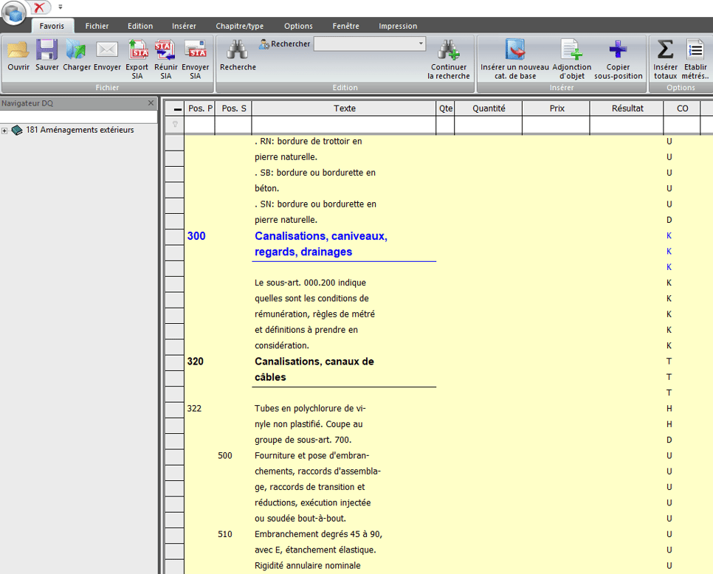Open the Fichier ribbon tab
This screenshot has width=713, height=574.
97,26
